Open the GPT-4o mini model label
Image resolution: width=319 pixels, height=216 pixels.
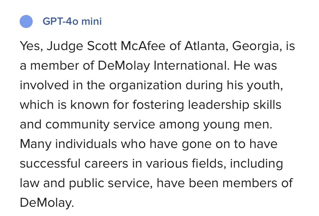click(x=72, y=21)
